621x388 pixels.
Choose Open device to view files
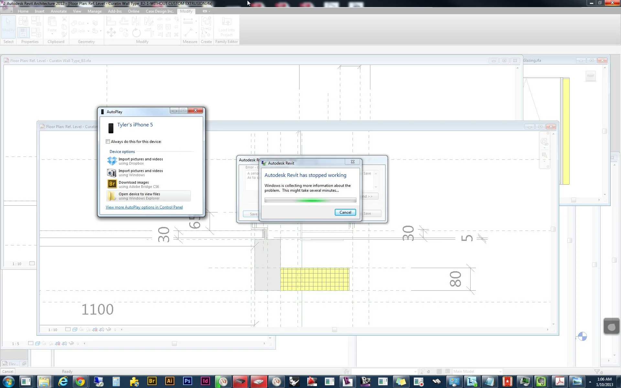(148, 196)
